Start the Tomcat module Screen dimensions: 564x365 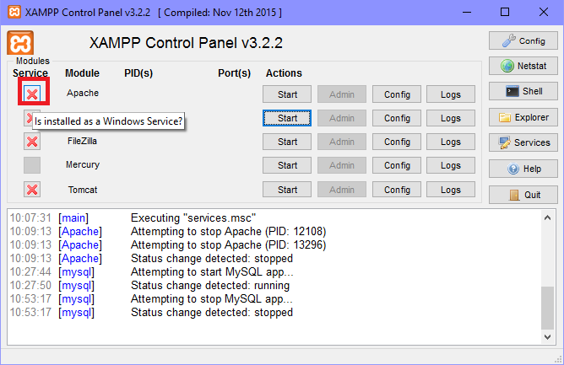(287, 190)
